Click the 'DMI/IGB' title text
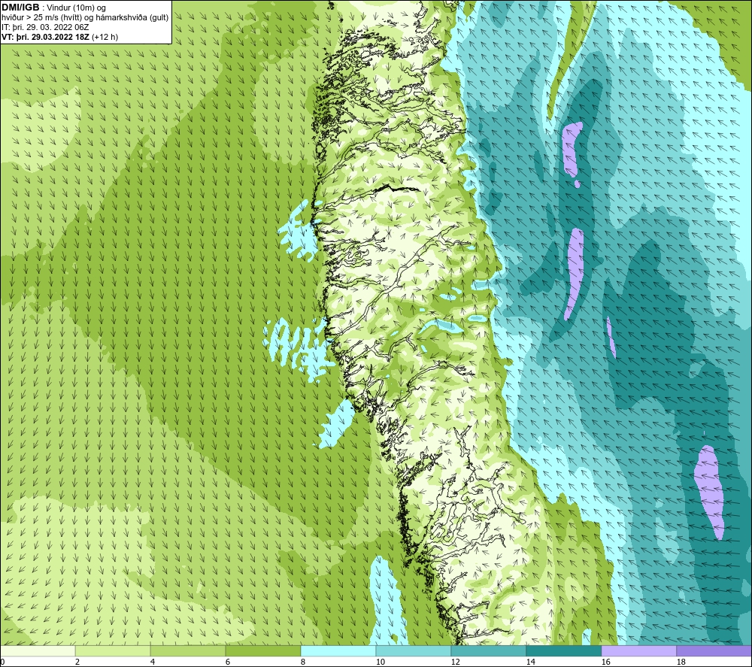This screenshot has width=752, height=667. [x=20, y=8]
